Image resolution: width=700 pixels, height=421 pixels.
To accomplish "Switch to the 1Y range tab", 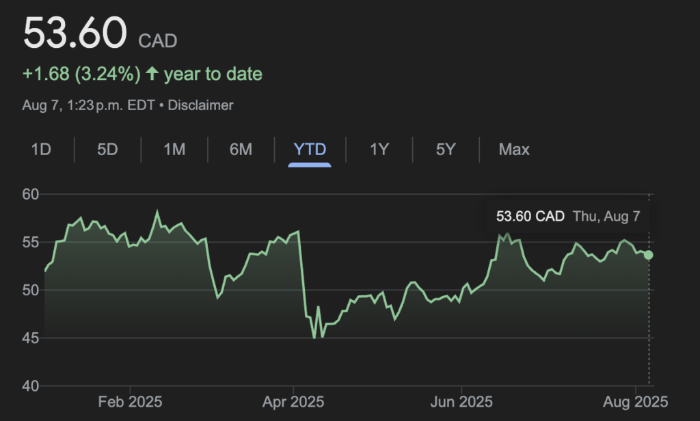I will [379, 149].
